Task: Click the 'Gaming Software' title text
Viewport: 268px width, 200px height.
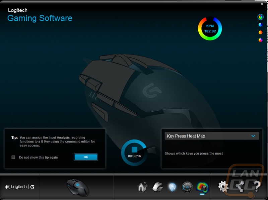Action: [x=40, y=18]
